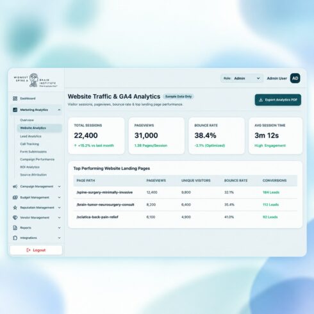
Task: Click the Logout button
Action: (36, 250)
